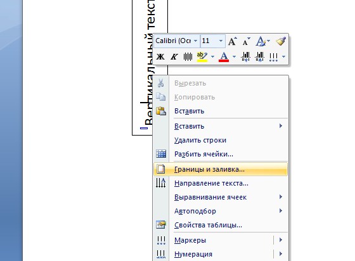Expand the Маркеры submenu arrow
This screenshot has height=261, width=355.
pyautogui.click(x=281, y=240)
